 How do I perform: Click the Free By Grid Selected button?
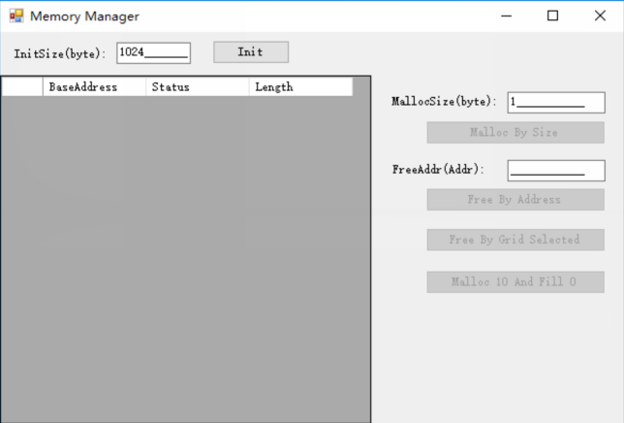(515, 240)
